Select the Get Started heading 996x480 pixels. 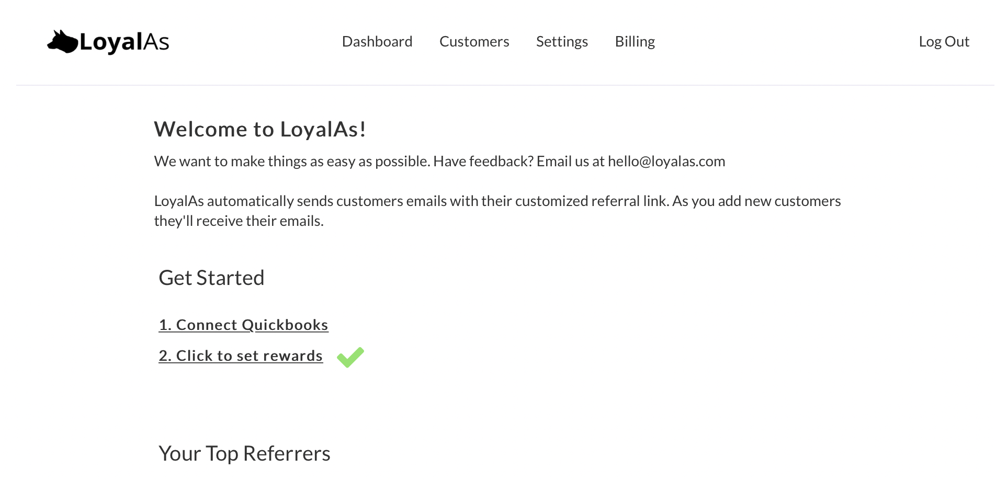pos(211,278)
